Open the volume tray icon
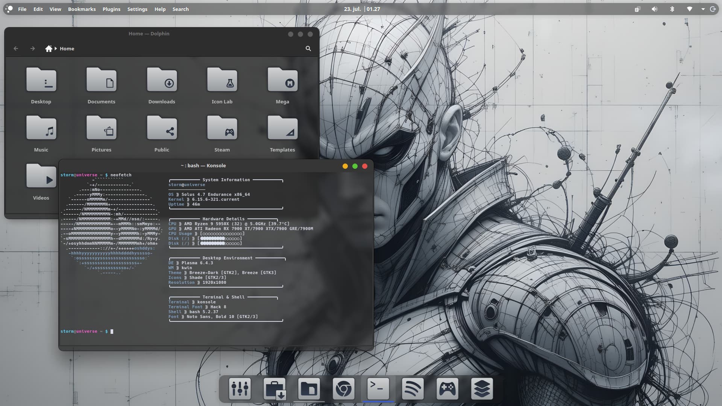The width and height of the screenshot is (722, 406). (x=655, y=9)
